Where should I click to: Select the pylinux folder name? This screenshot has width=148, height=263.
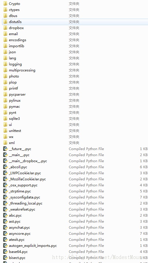15,101
